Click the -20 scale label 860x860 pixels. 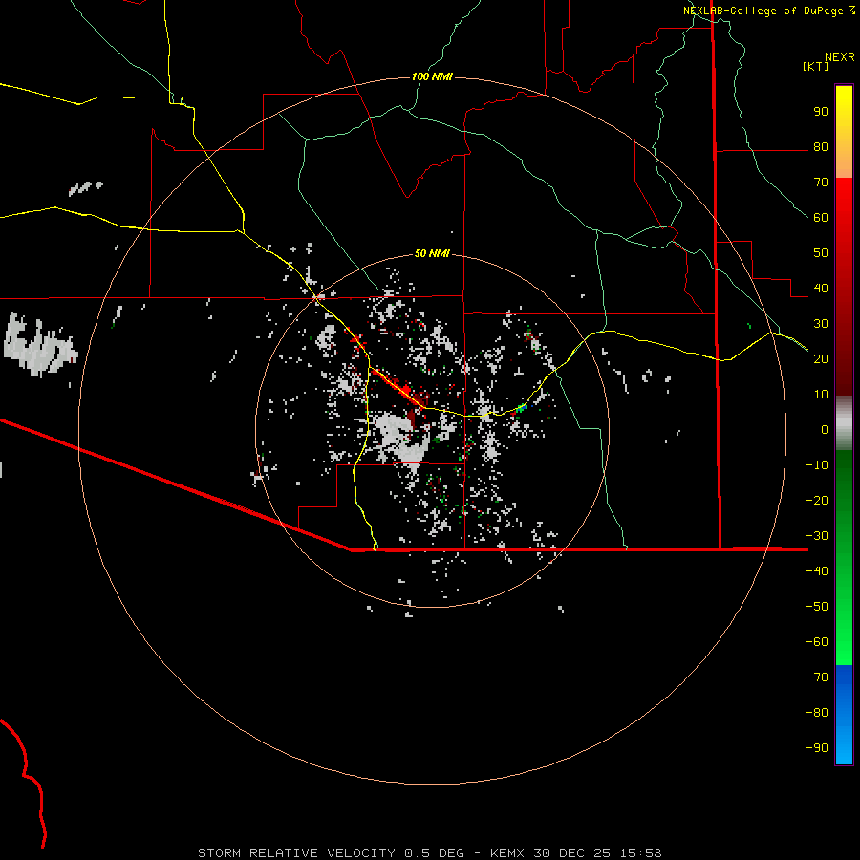[817, 501]
